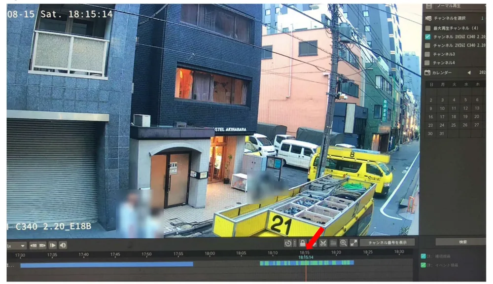Image resolution: width=493 pixels, height=284 pixels.
Task: Check チャンネル 2 VIGI C340 checkbox
Action: 427,45
